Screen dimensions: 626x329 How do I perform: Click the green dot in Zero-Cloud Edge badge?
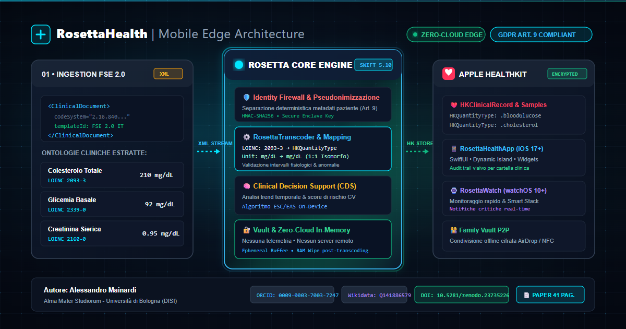[415, 35]
